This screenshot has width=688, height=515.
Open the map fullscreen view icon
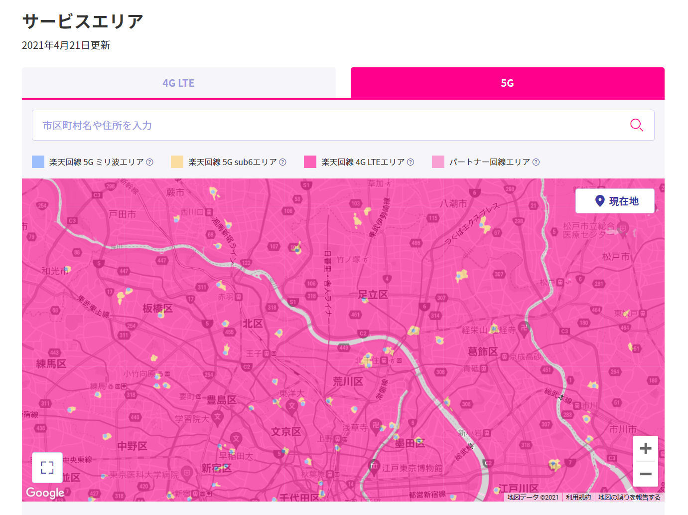point(47,468)
